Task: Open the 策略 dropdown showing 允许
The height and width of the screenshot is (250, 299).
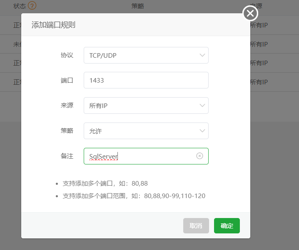Action: 146,131
